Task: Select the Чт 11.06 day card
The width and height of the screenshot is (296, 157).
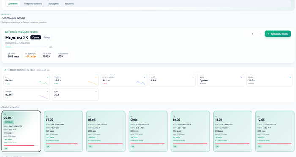Action: pyautogui.click(x=233, y=131)
